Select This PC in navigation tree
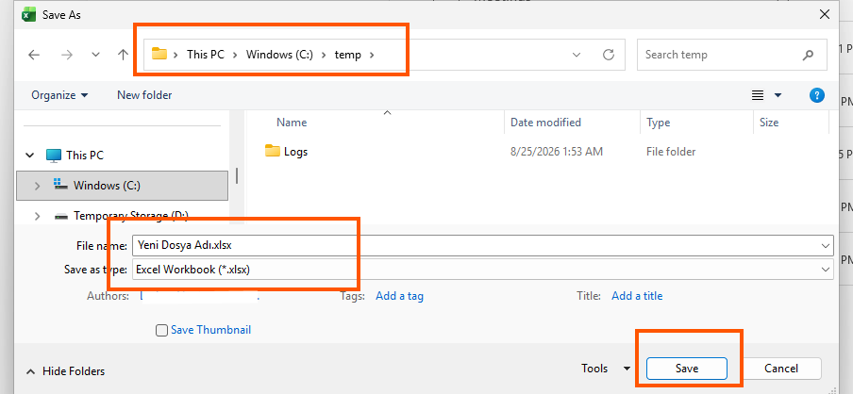 pyautogui.click(x=85, y=156)
